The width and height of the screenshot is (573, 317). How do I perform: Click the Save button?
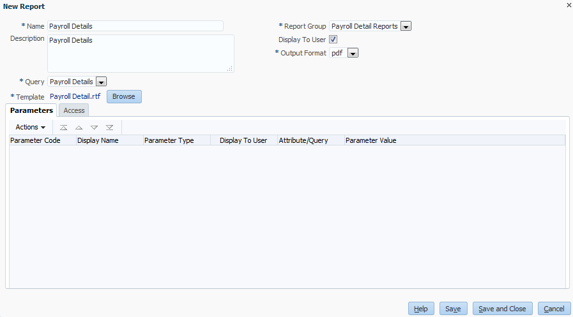tap(453, 309)
